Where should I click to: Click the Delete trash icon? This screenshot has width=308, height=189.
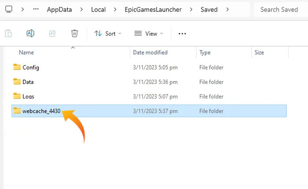(x=74, y=33)
